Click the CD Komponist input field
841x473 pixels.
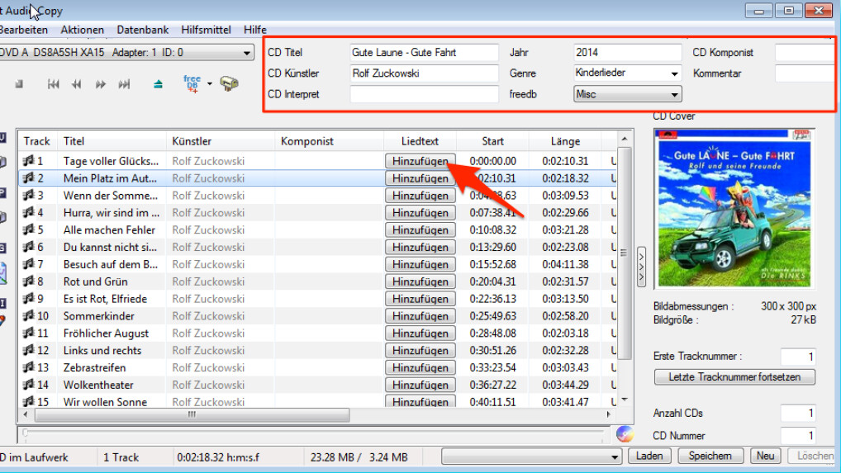pos(805,53)
